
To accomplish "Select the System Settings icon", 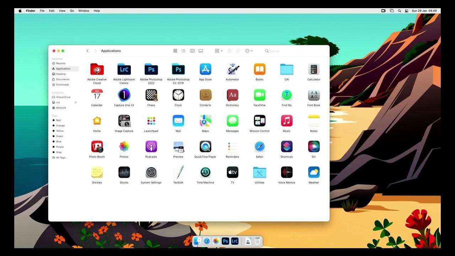I will point(151,172).
